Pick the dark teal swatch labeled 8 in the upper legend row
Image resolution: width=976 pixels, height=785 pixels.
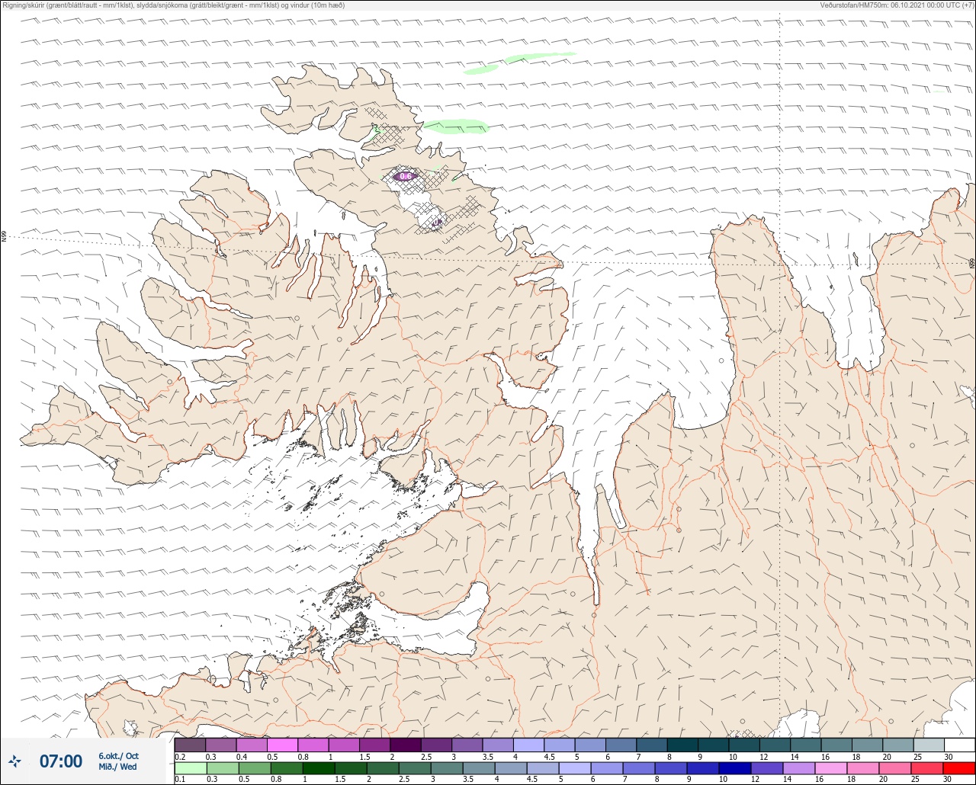(682, 745)
